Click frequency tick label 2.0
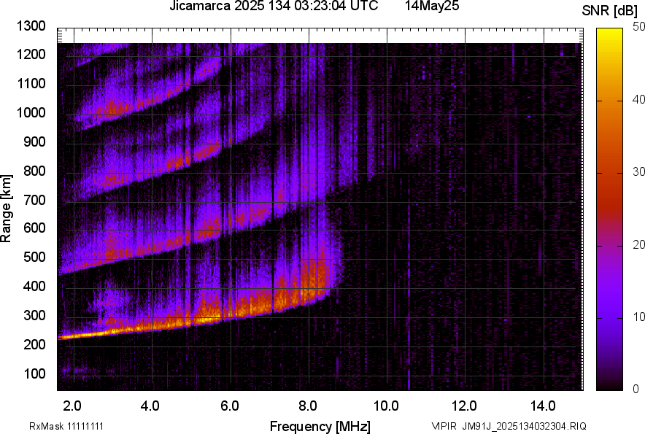Screen dimensions: 645x434 point(72,406)
